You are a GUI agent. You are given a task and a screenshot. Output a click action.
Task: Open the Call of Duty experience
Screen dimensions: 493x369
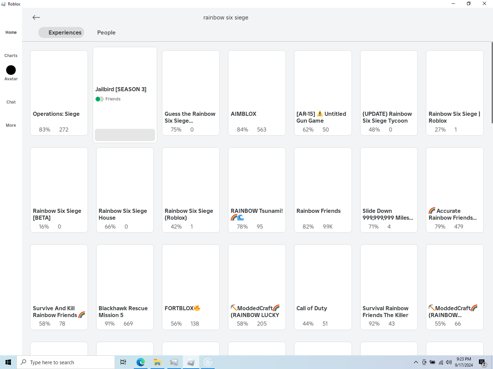(323, 287)
